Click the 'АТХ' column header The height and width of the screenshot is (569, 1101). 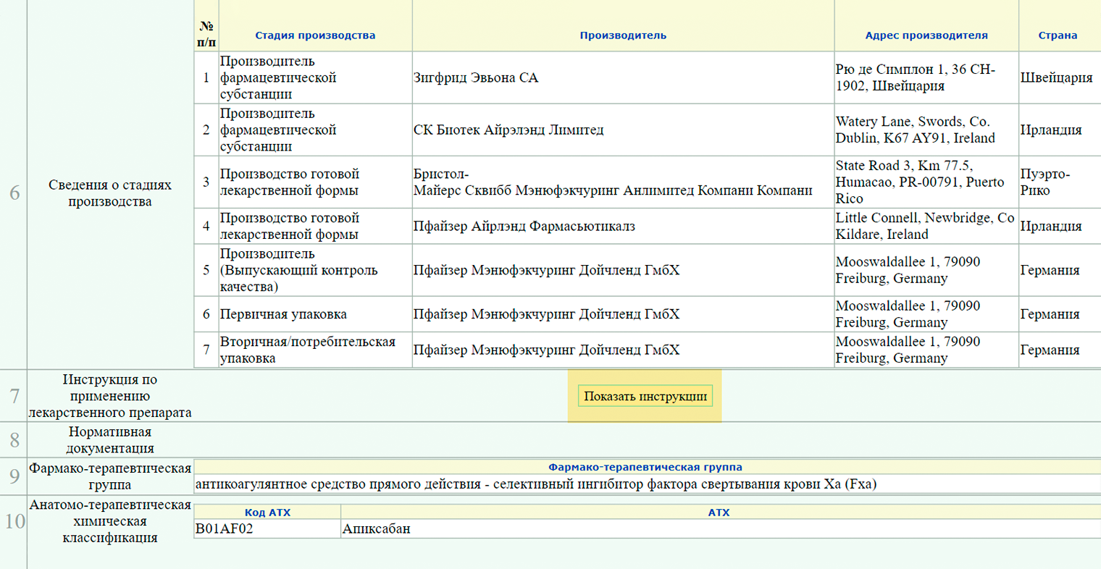point(719,512)
